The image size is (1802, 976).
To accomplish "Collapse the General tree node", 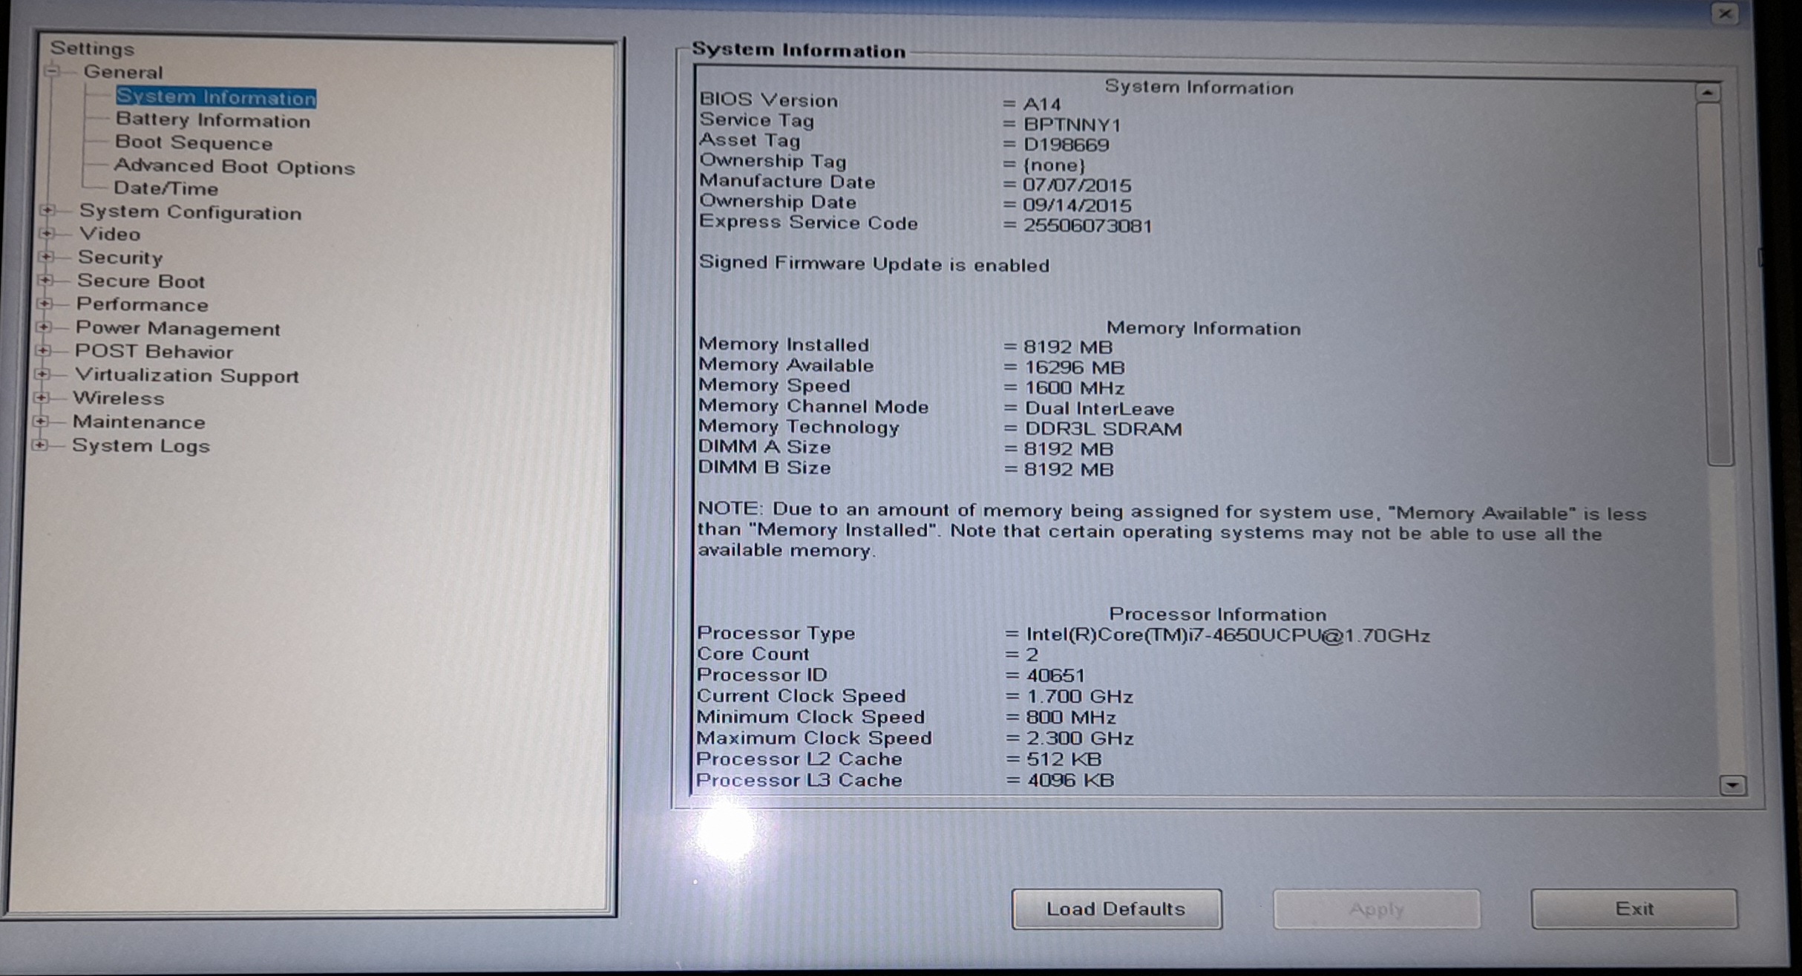I will (x=52, y=72).
